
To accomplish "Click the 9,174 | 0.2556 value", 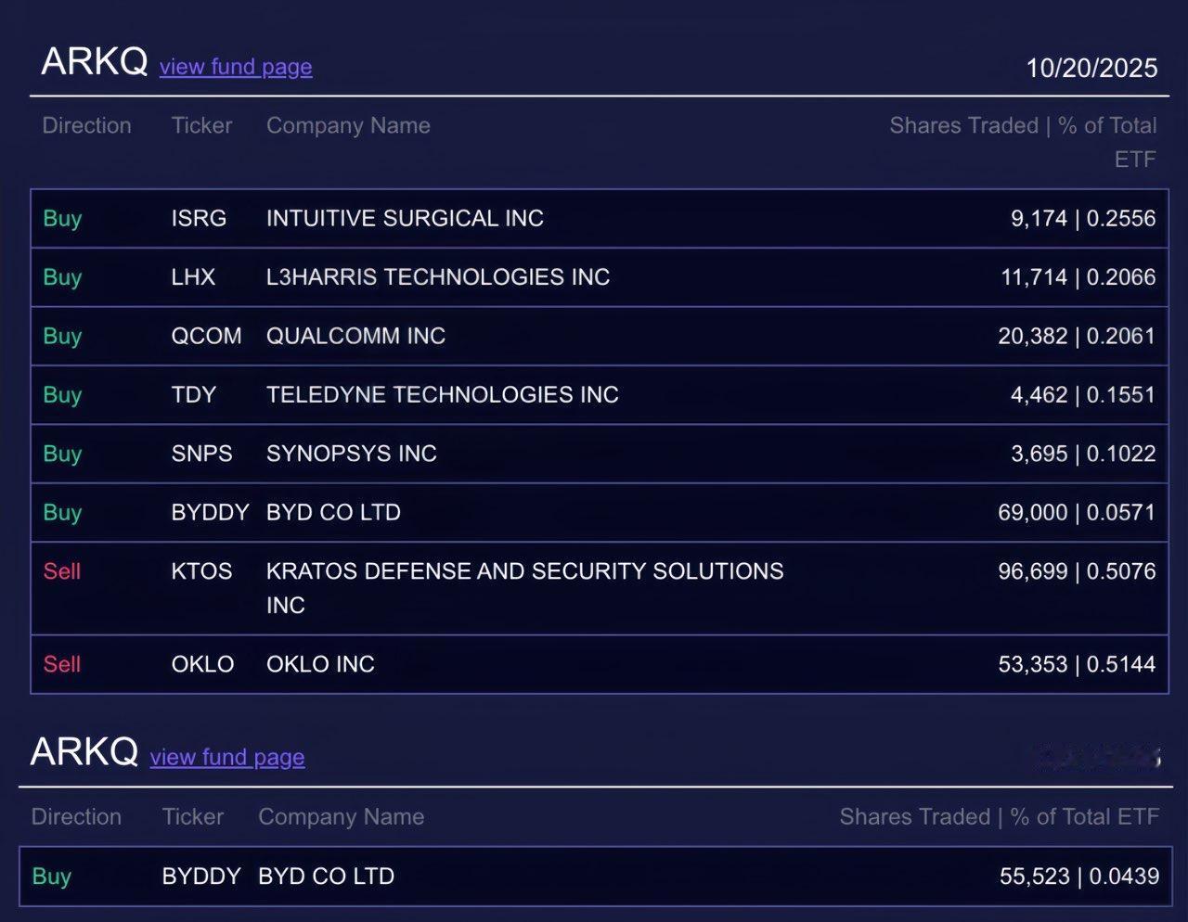I will (1083, 218).
